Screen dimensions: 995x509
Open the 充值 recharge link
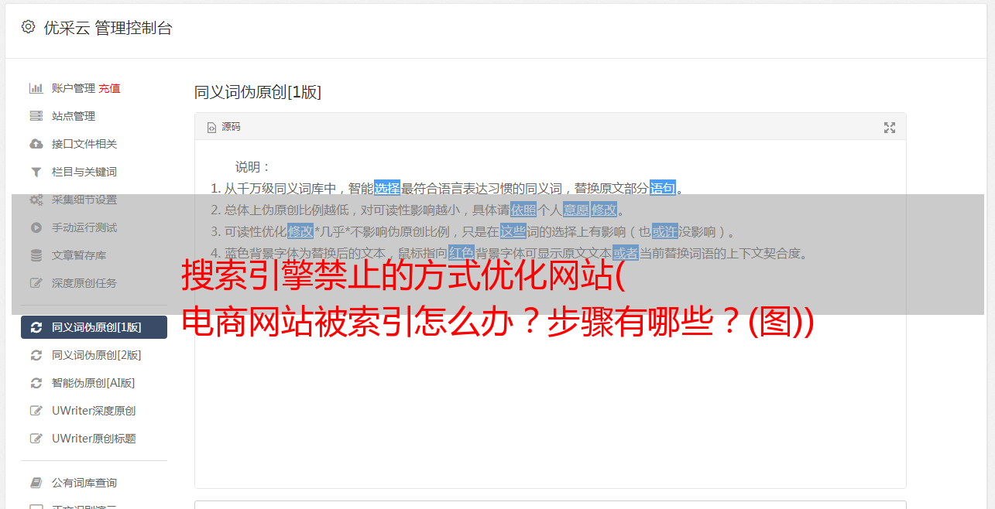pyautogui.click(x=109, y=88)
